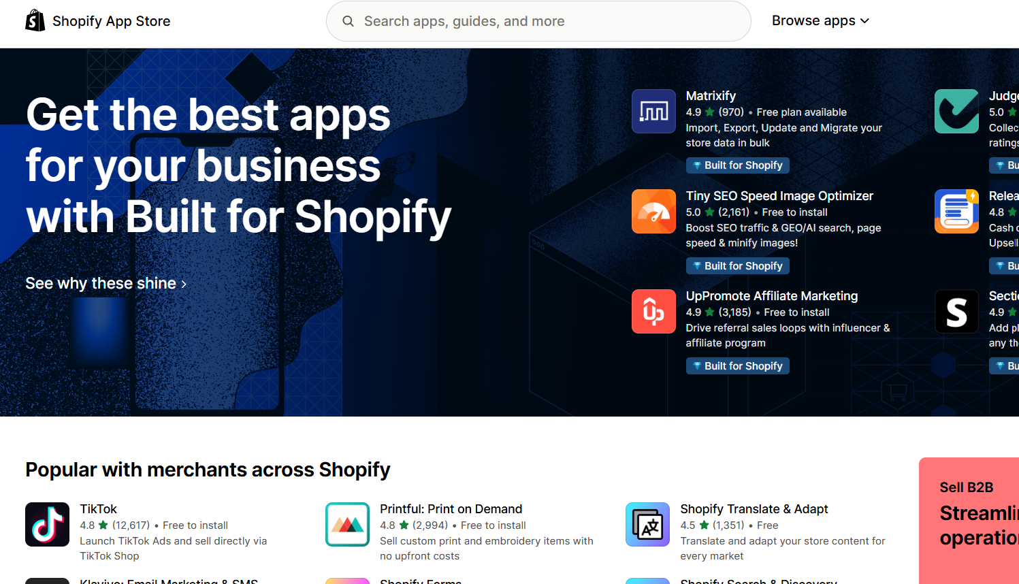Click the green checkmark Judge.me app icon

coord(956,111)
